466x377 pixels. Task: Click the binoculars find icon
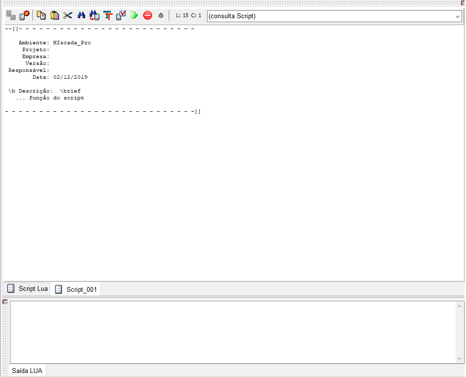point(81,15)
